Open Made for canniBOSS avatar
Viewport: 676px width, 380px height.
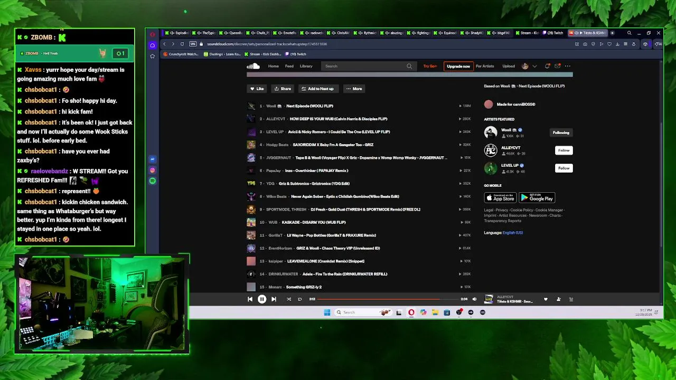point(489,104)
